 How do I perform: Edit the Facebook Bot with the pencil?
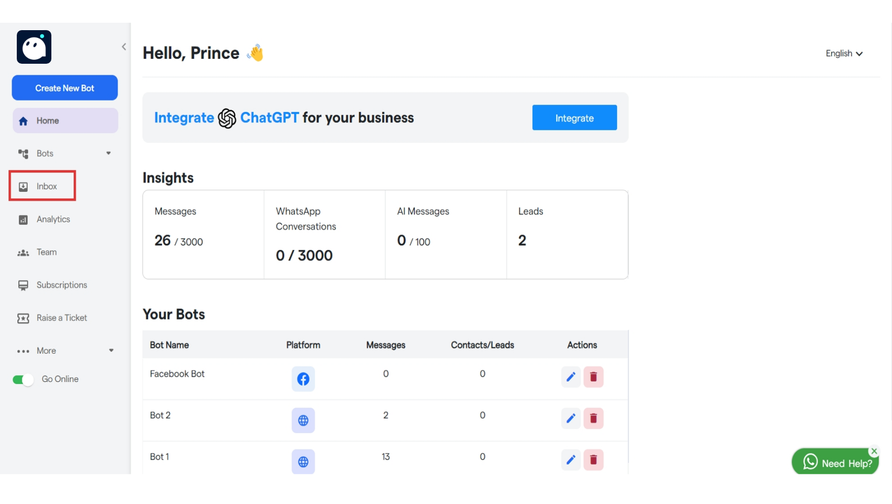pos(571,377)
